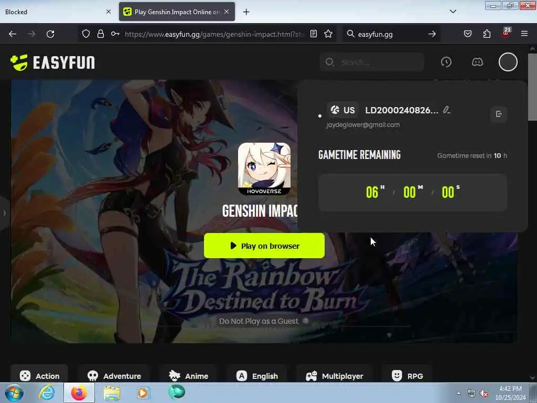Screen dimensions: 537x403
Task: Click the network tray icon
Action: 471,394
